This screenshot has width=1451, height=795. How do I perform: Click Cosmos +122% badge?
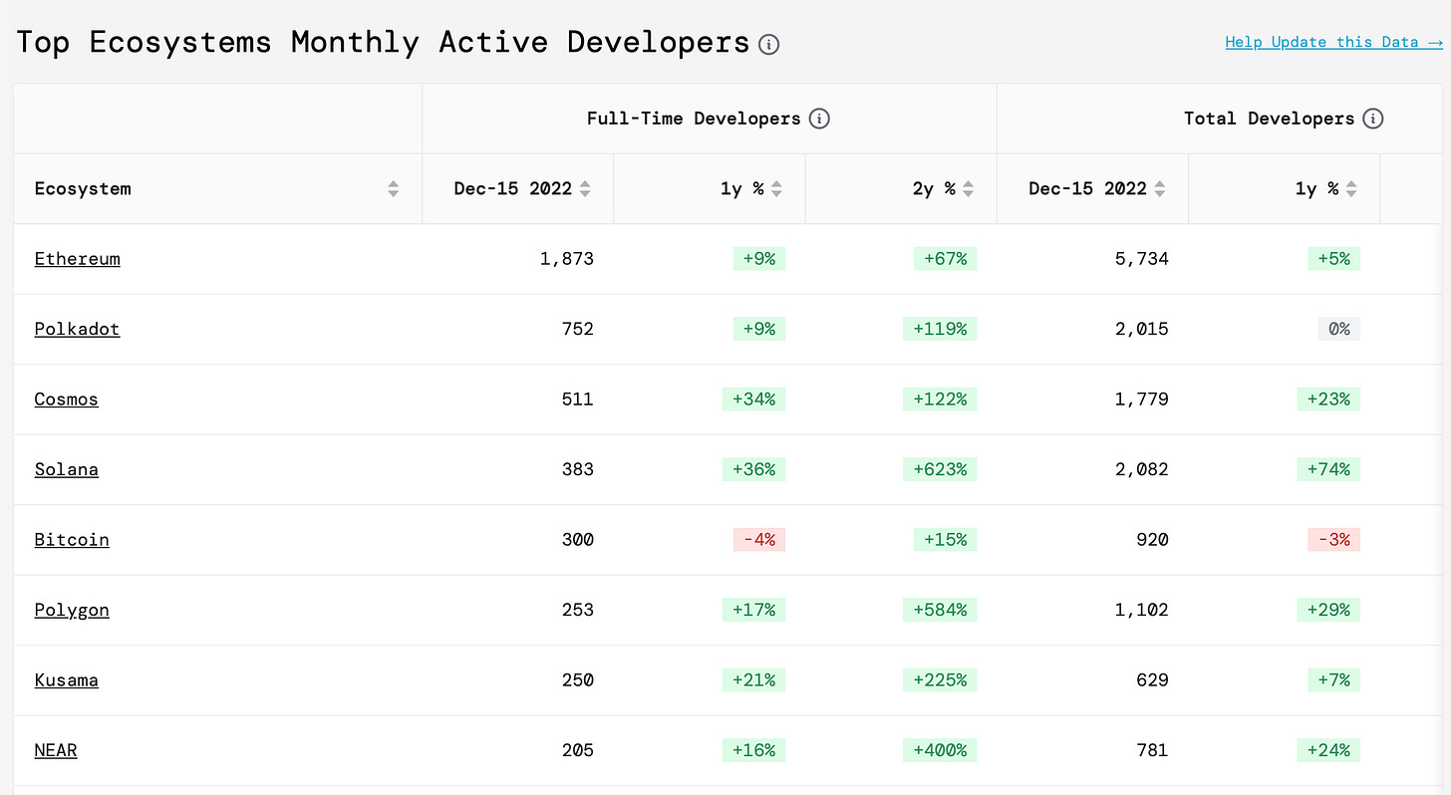tap(940, 399)
